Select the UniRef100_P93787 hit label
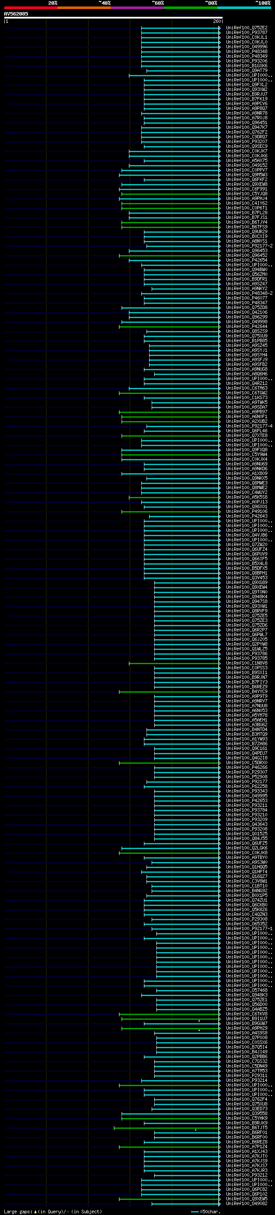The image size is (275, 1215). (x=247, y=33)
